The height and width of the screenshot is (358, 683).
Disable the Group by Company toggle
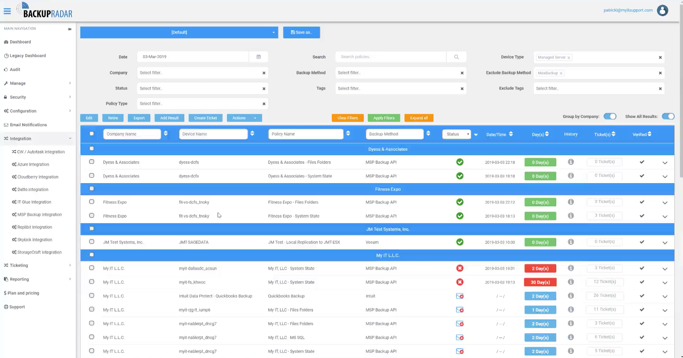[610, 116]
